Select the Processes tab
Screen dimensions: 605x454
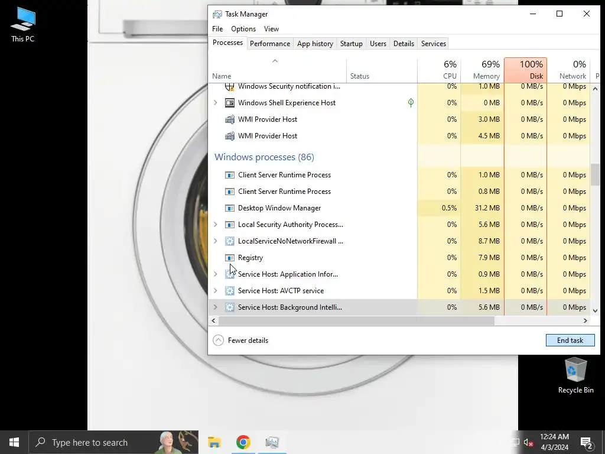pyautogui.click(x=227, y=43)
